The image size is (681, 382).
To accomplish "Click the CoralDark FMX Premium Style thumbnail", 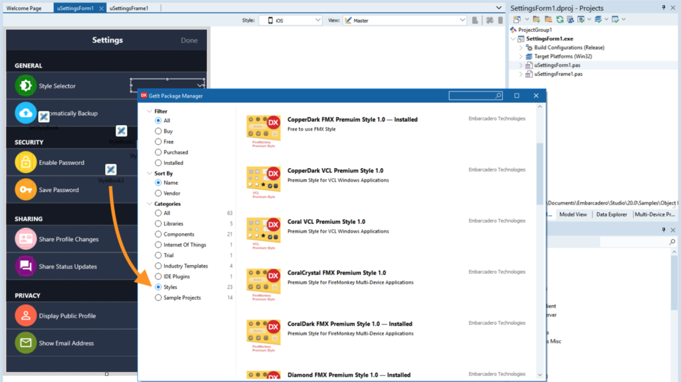I will point(263,336).
